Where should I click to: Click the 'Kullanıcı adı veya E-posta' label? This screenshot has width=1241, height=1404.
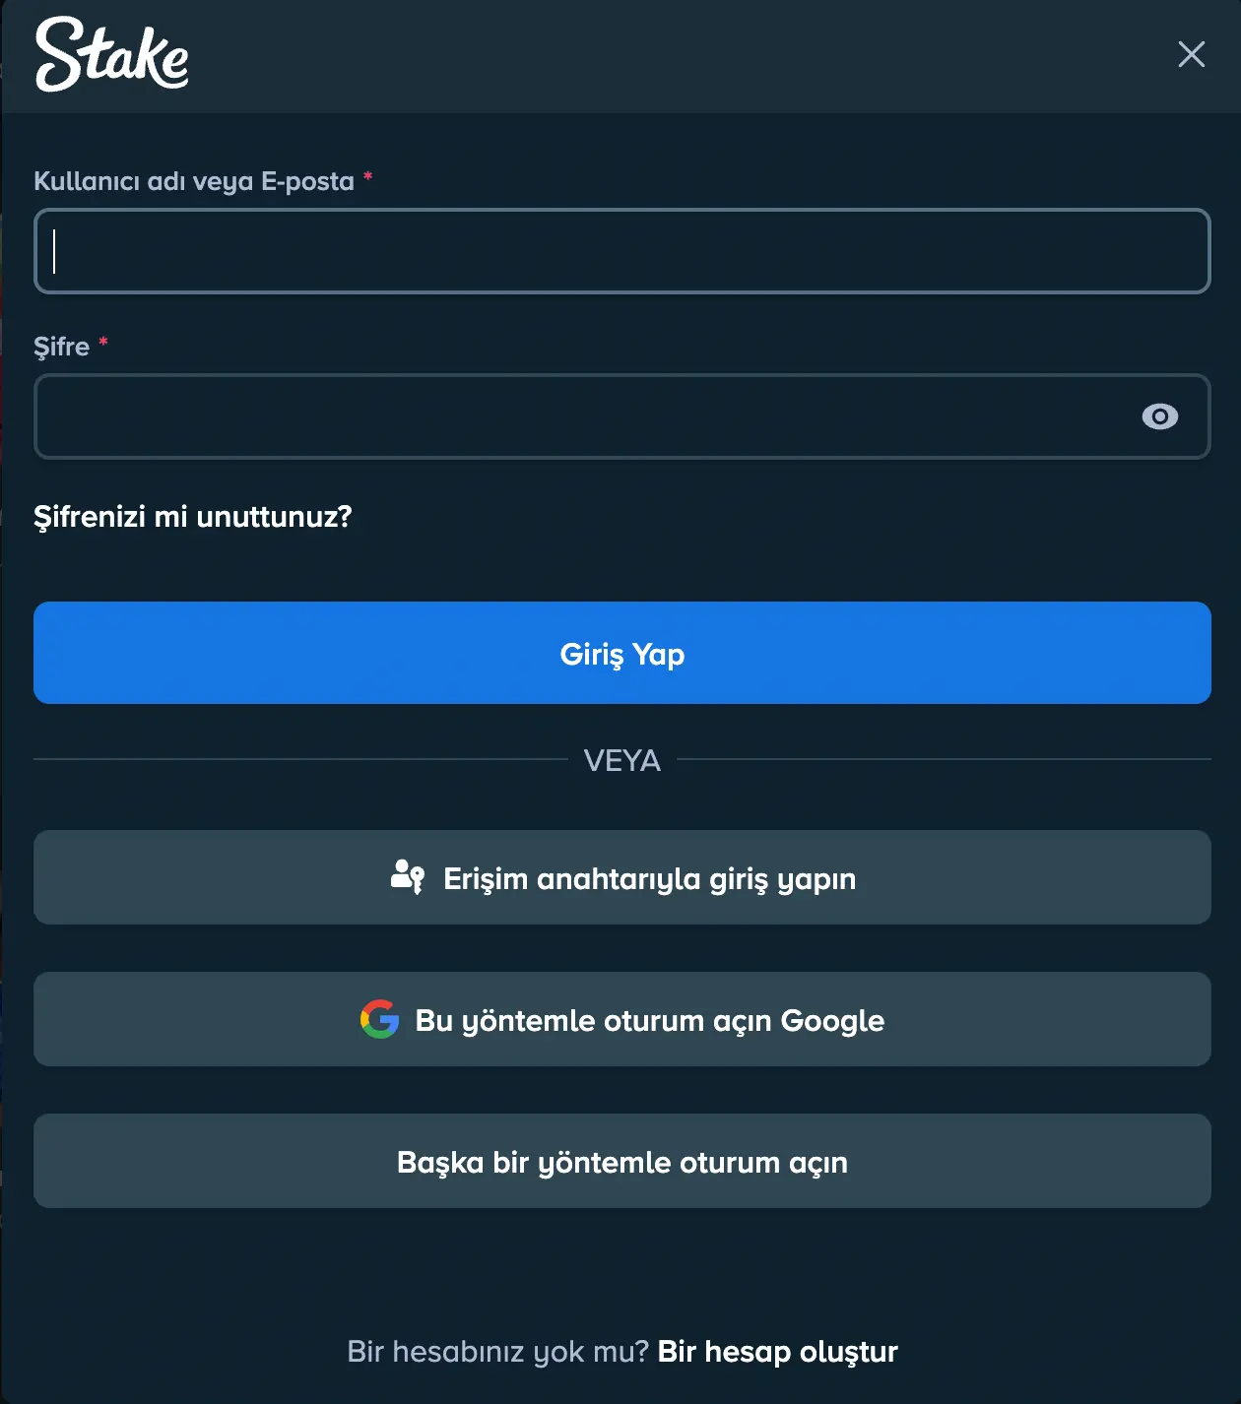[x=194, y=181]
